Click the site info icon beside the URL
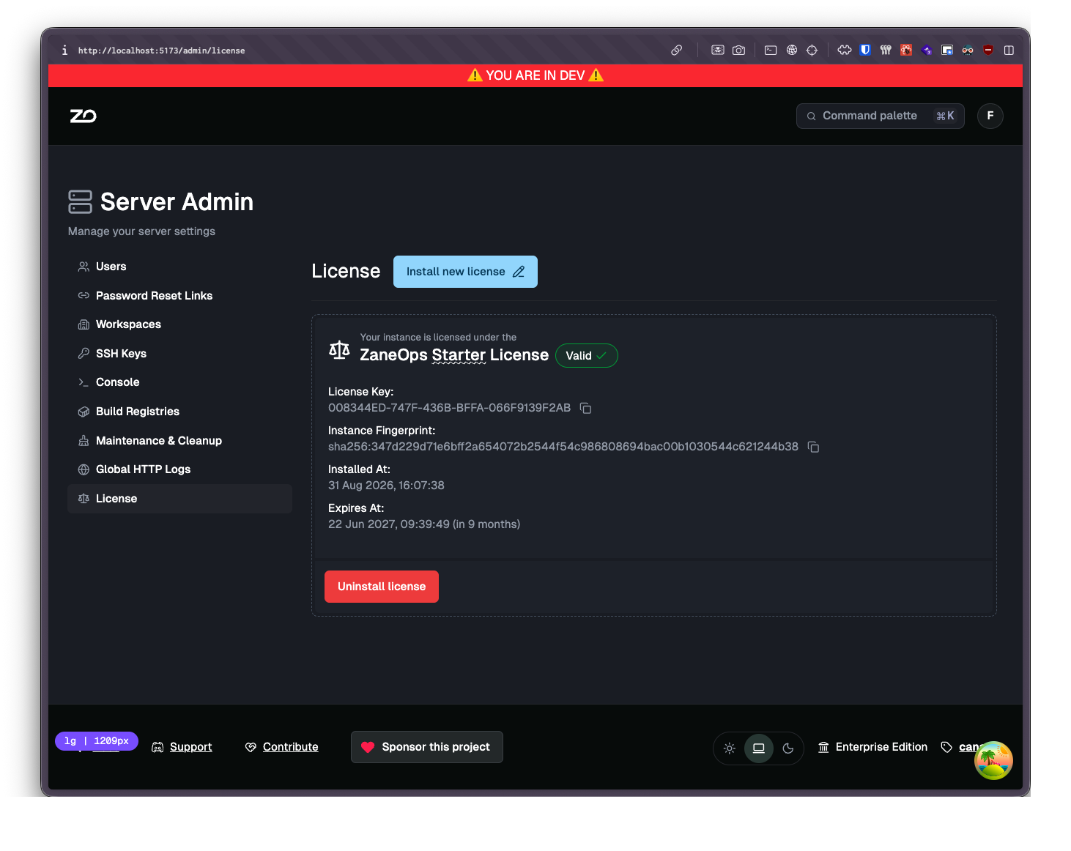This screenshot has width=1071, height=851. tap(64, 51)
